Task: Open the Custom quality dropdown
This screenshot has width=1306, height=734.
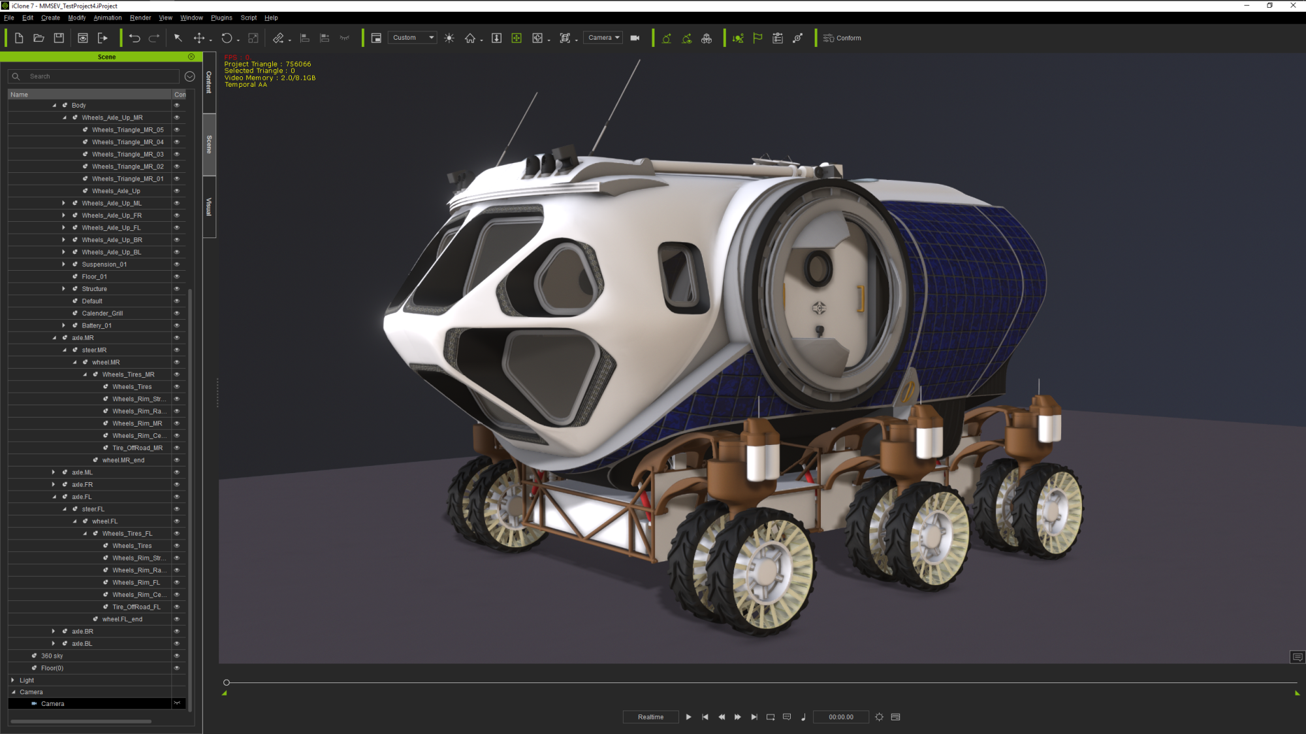Action: pyautogui.click(x=412, y=38)
